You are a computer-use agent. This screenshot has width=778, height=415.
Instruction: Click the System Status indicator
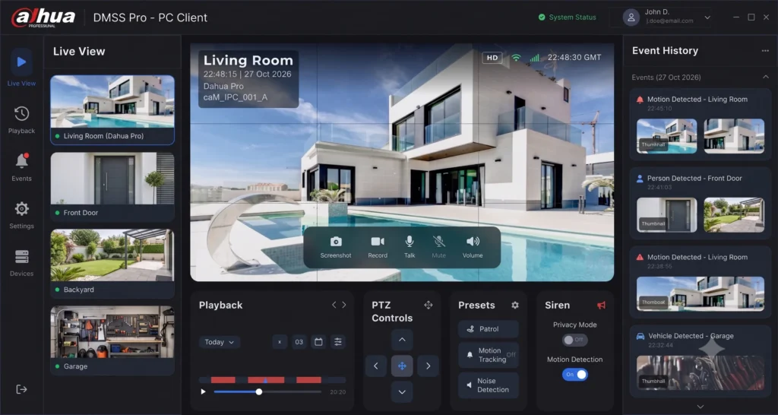567,17
